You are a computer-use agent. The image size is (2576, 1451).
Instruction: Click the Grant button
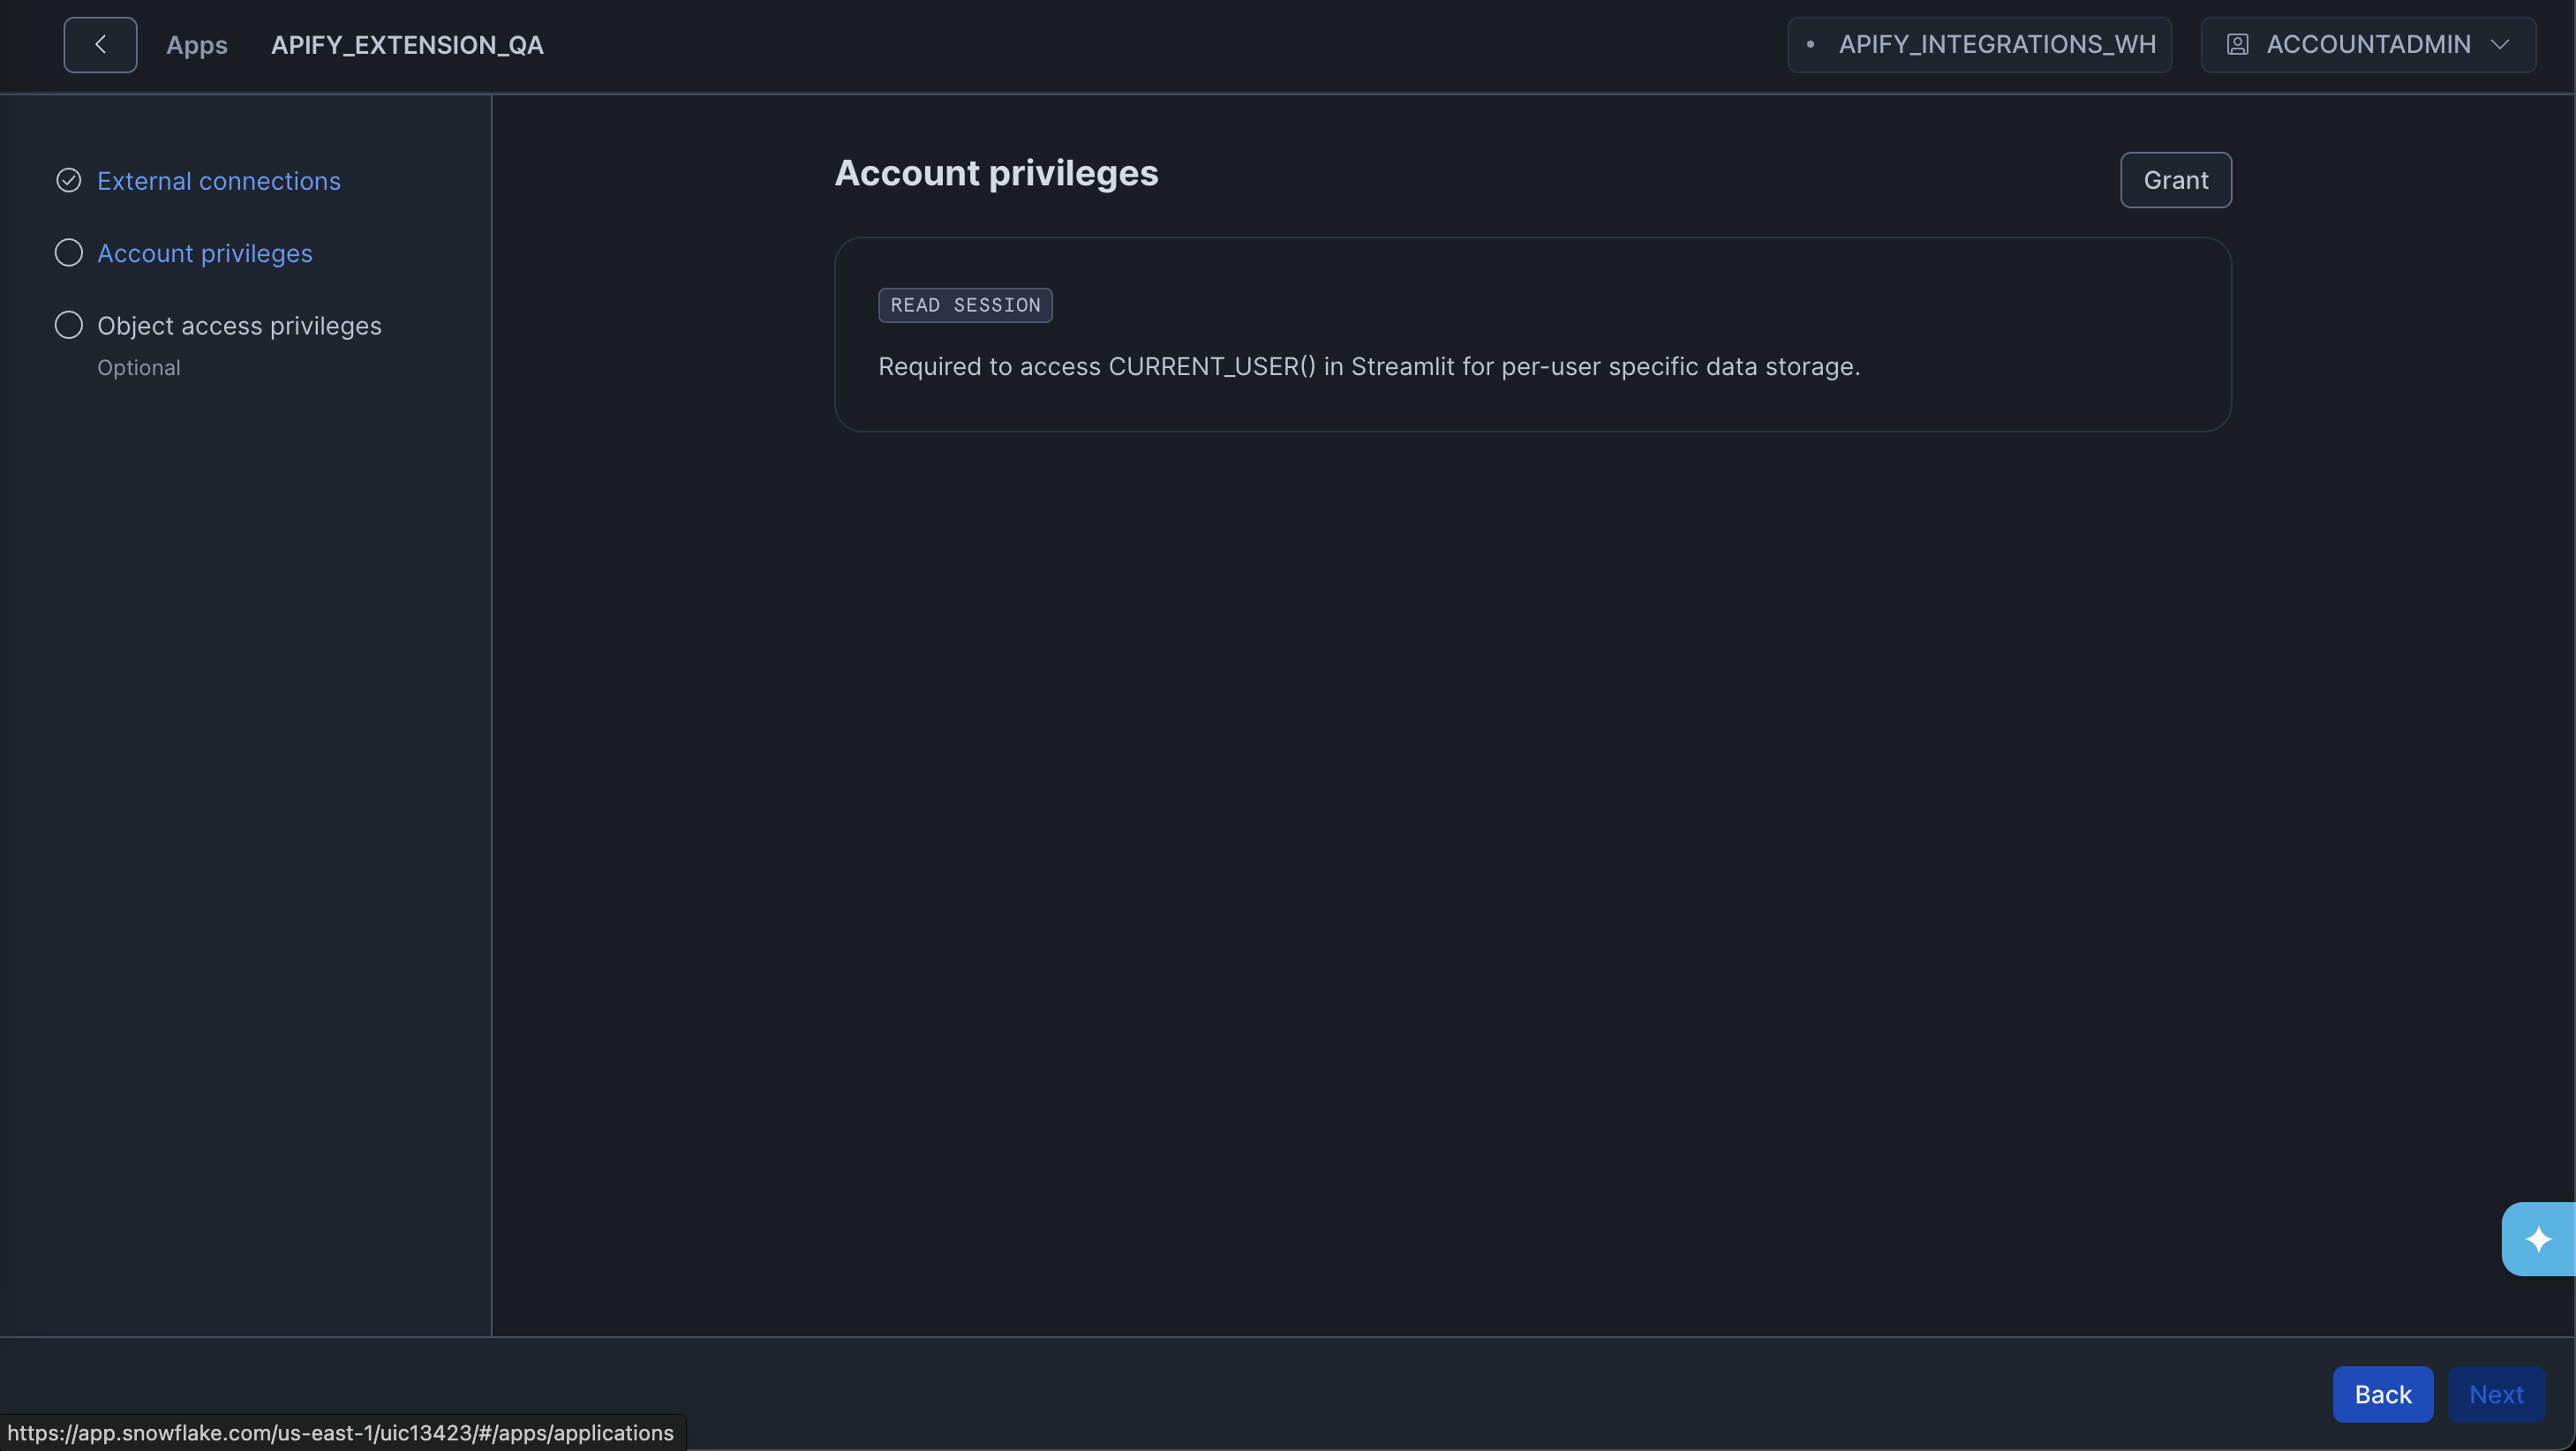click(2176, 180)
